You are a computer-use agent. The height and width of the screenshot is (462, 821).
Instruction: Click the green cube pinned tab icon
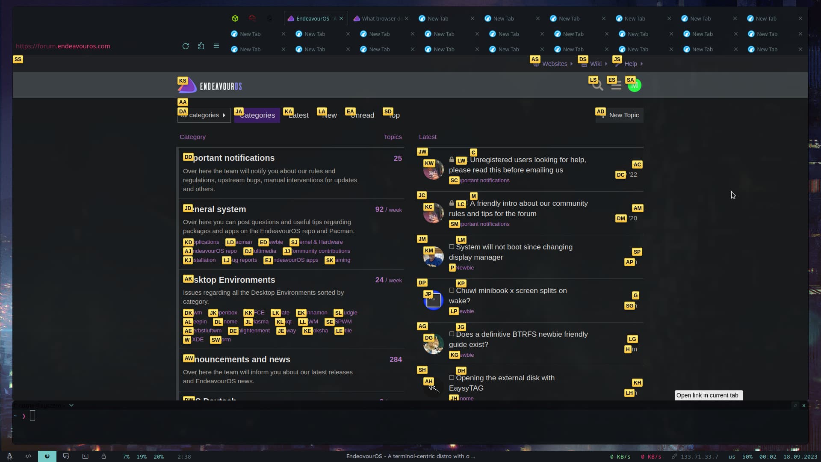coord(235,18)
